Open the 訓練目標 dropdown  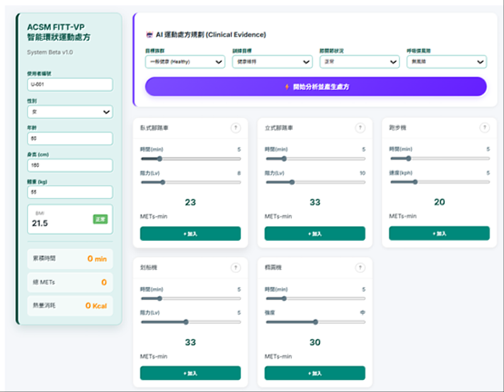(x=272, y=62)
